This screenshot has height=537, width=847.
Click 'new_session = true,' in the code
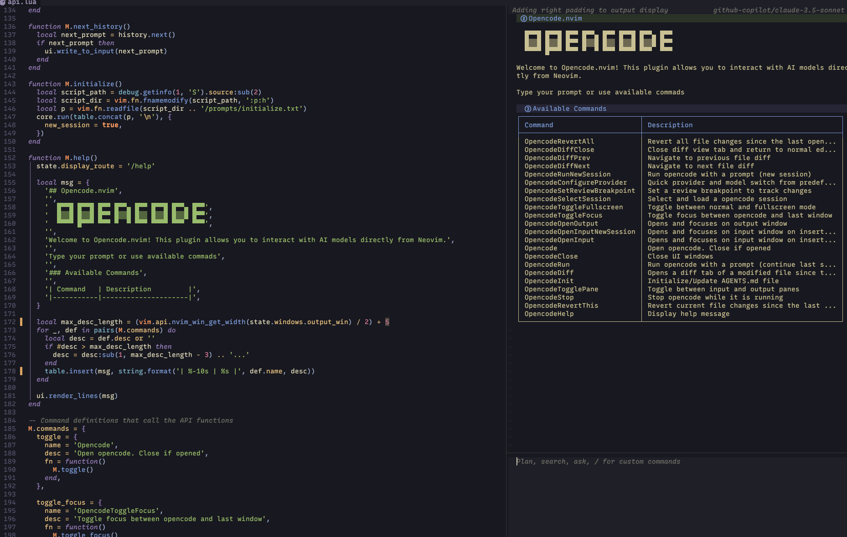click(83, 125)
